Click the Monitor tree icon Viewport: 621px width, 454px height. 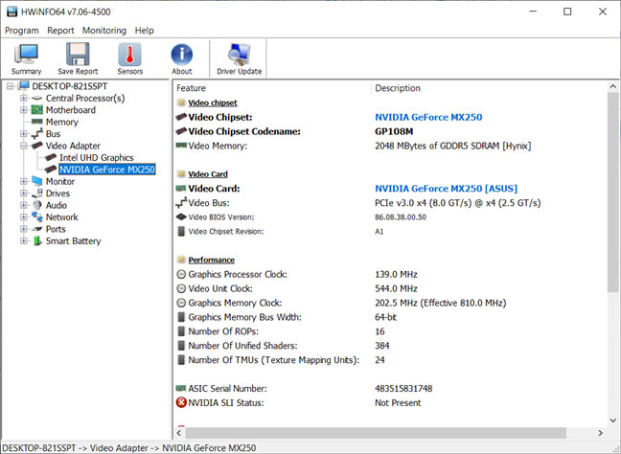coord(36,181)
